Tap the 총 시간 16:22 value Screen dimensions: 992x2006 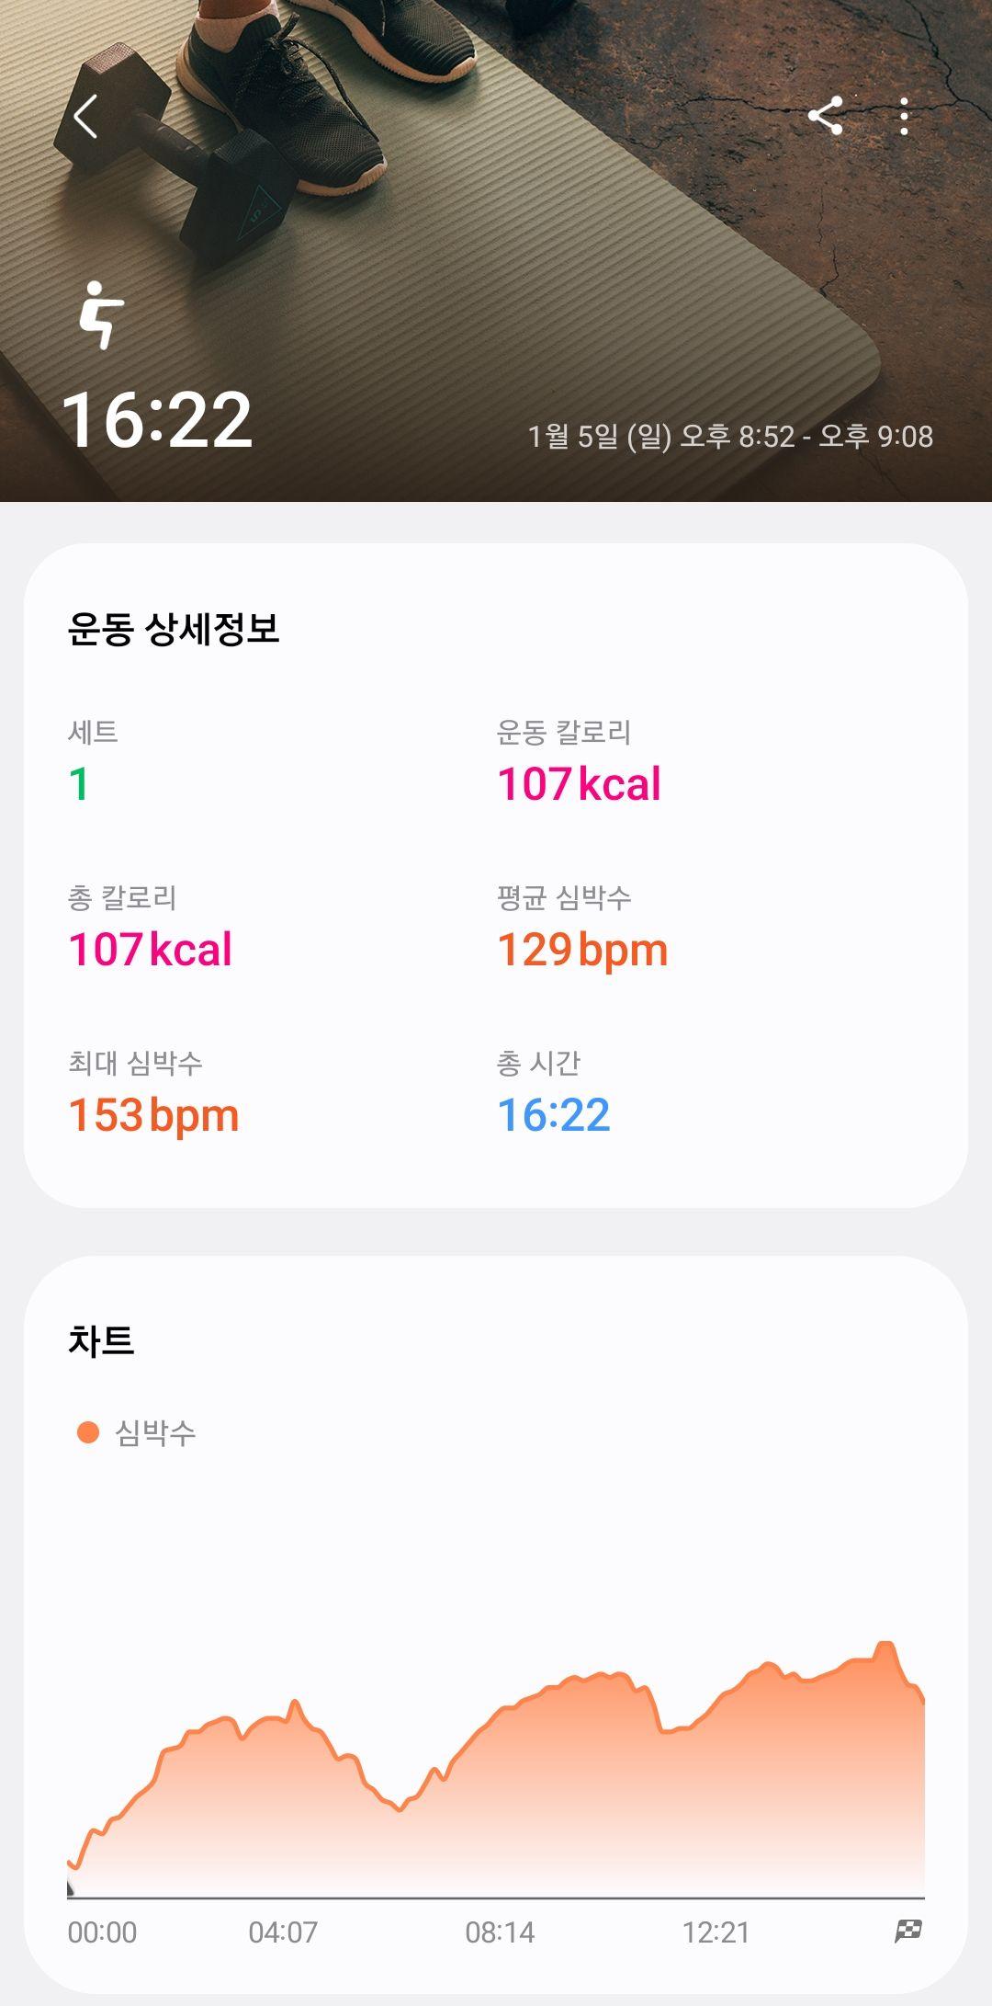(554, 1115)
